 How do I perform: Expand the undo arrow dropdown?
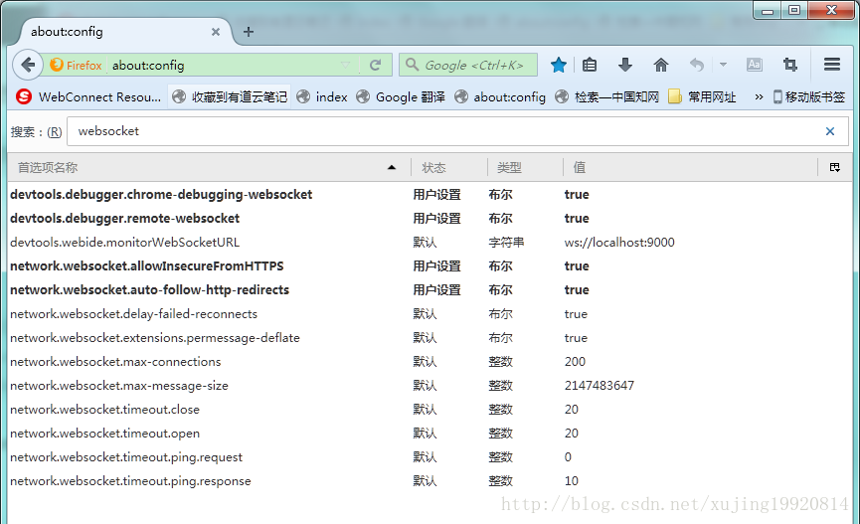[x=723, y=65]
